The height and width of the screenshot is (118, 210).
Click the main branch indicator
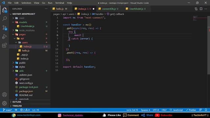click(x=7, y=110)
